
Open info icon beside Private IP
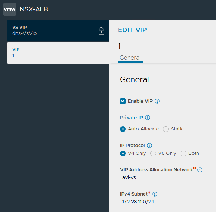(148, 118)
